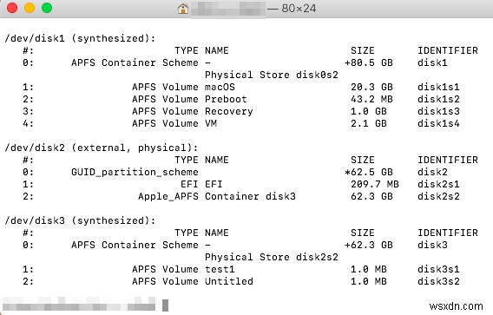
Task: Click the 'Preboot' volume name
Action: click(226, 99)
